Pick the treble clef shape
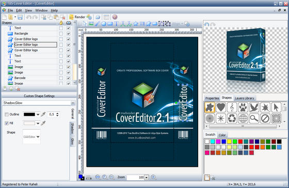 click(x=232, y=107)
